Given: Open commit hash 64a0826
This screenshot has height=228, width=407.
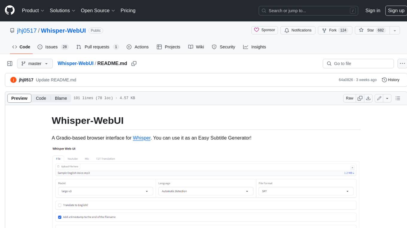Looking at the screenshot, I should (x=346, y=80).
